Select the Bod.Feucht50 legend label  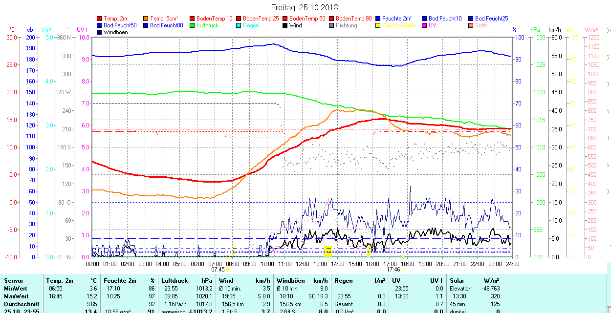point(120,25)
